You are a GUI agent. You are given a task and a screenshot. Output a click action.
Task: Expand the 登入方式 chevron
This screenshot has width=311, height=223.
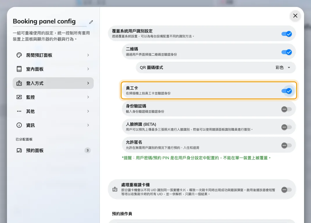(88, 83)
